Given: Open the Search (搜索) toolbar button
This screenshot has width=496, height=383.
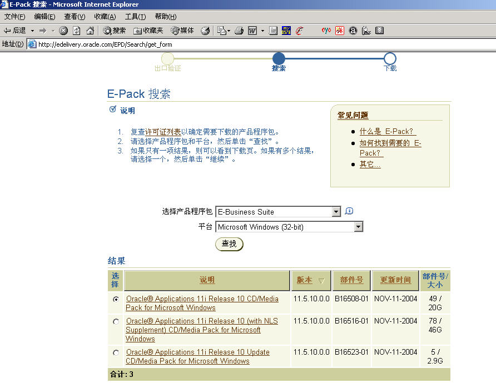Looking at the screenshot, I should pos(115,31).
